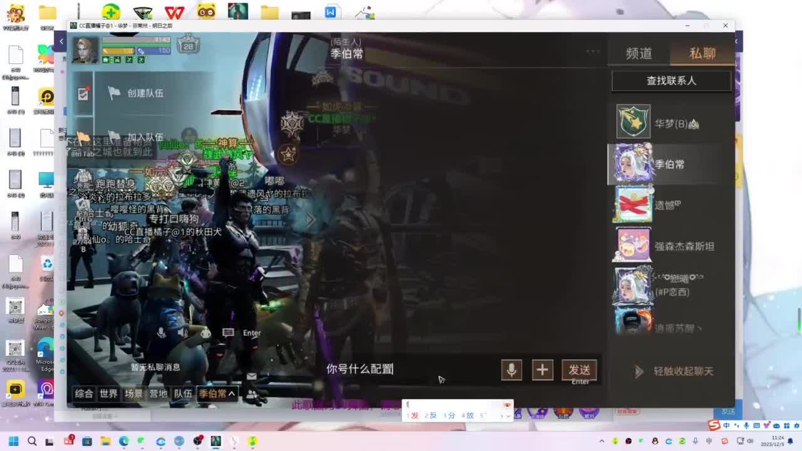The image size is (802, 451).
Task: Select contact 季伯常 in list
Action: tap(670, 164)
